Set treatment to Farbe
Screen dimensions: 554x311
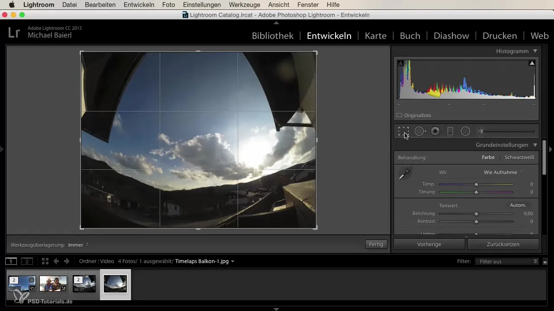pyautogui.click(x=488, y=158)
